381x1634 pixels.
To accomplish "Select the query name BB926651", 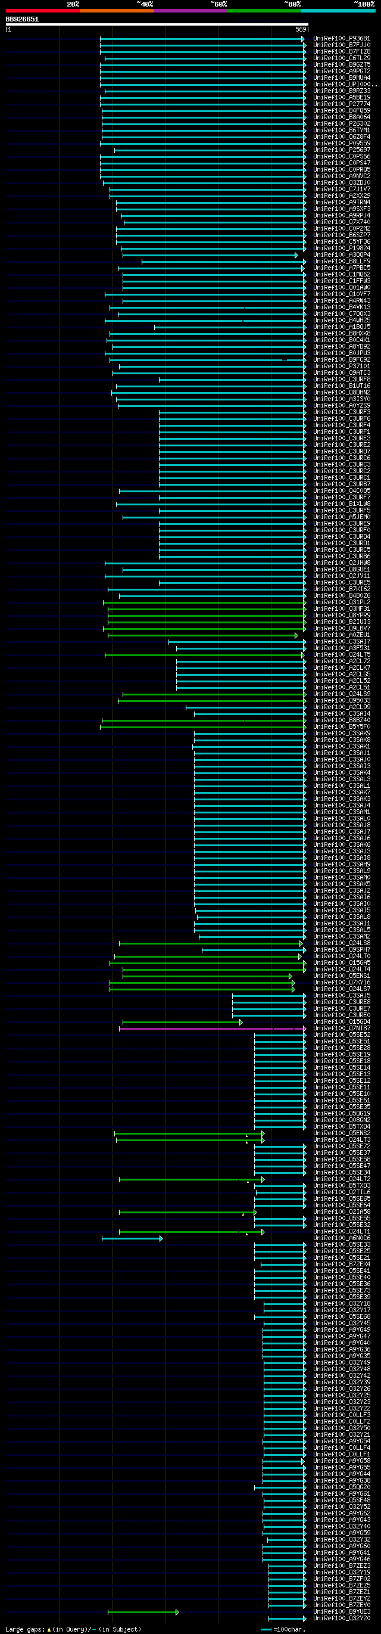I will [22, 19].
